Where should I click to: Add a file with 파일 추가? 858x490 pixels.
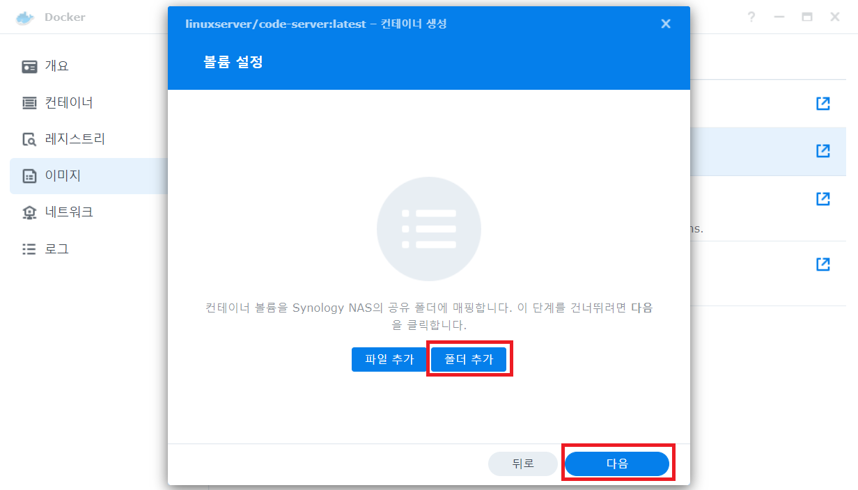coord(389,359)
